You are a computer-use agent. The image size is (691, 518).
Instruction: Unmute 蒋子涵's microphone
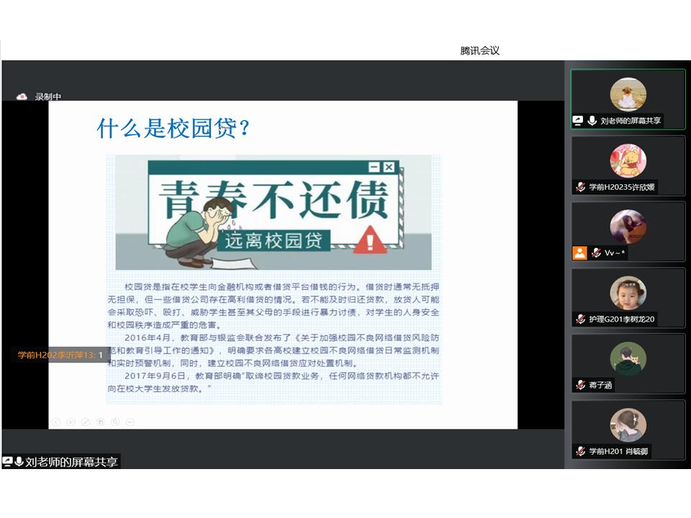coord(582,386)
